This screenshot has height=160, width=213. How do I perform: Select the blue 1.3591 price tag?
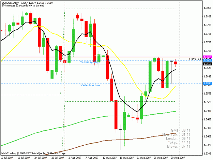[x=208, y=83]
